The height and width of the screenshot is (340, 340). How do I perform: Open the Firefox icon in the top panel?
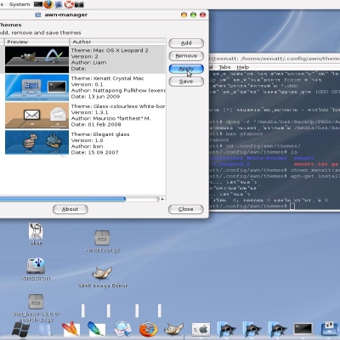point(48,4)
